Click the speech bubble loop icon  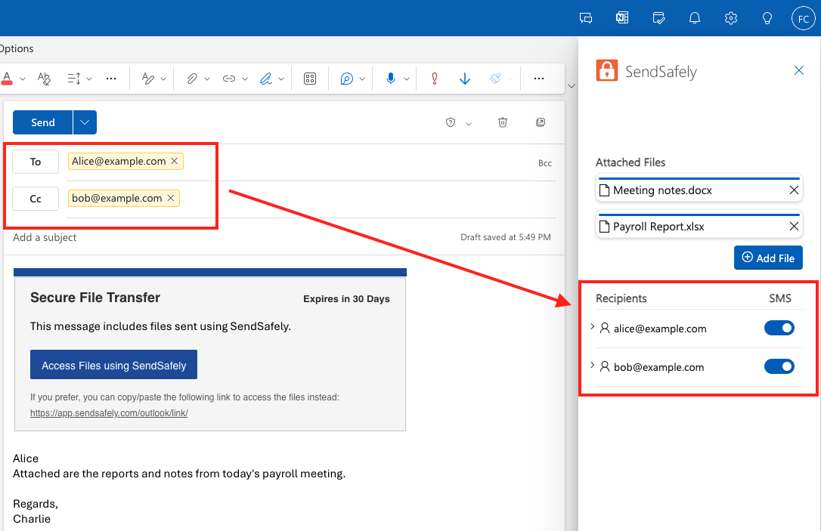pos(346,79)
